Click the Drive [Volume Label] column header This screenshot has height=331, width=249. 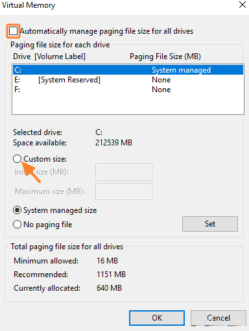coord(49,56)
